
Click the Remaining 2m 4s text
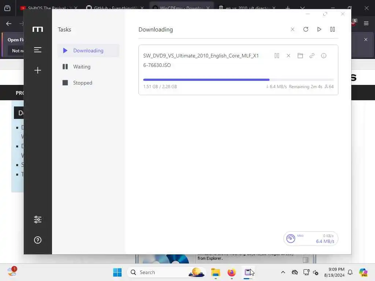(305, 86)
